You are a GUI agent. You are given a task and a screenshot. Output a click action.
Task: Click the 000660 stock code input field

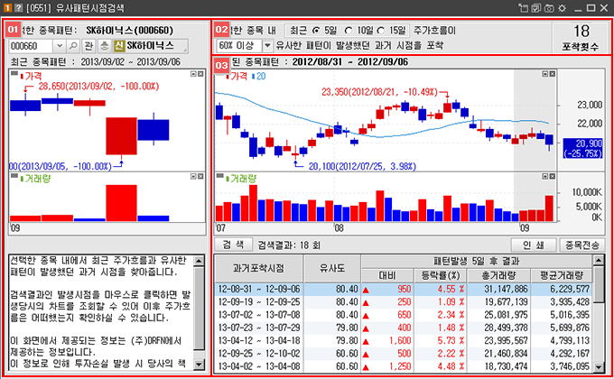point(31,46)
